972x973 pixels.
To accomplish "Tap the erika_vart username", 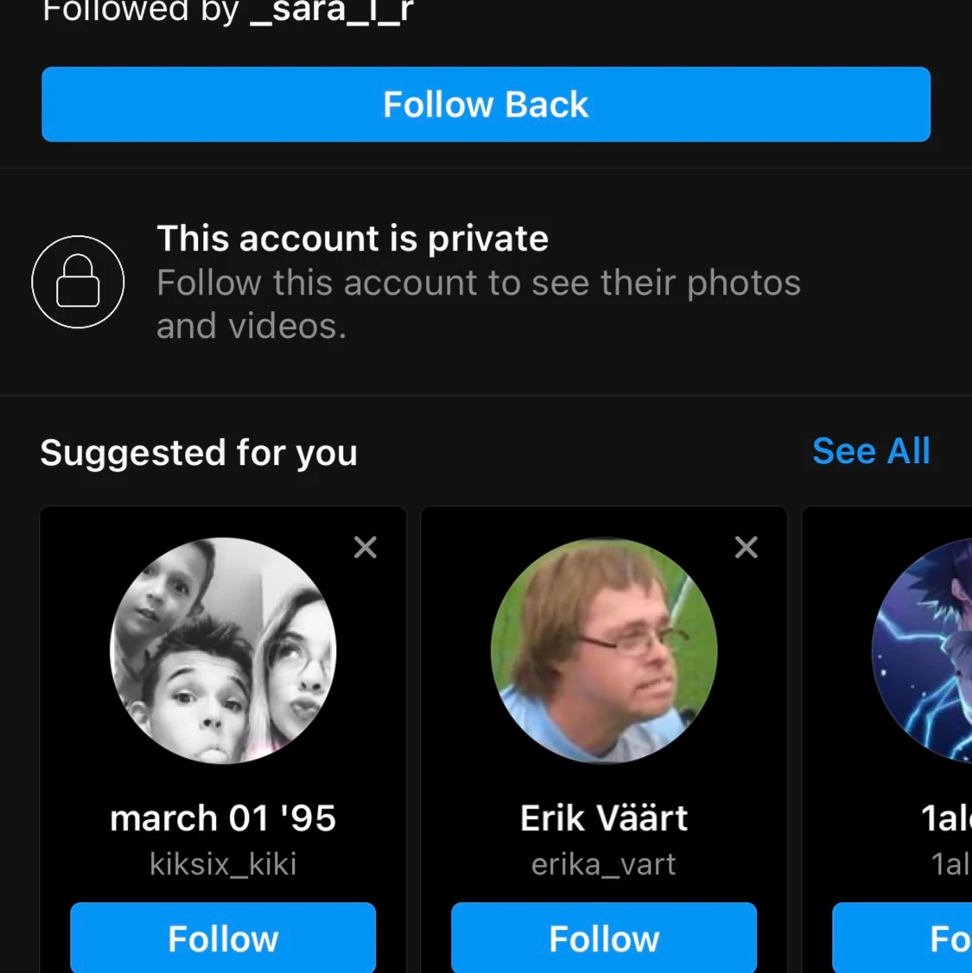I will click(604, 864).
